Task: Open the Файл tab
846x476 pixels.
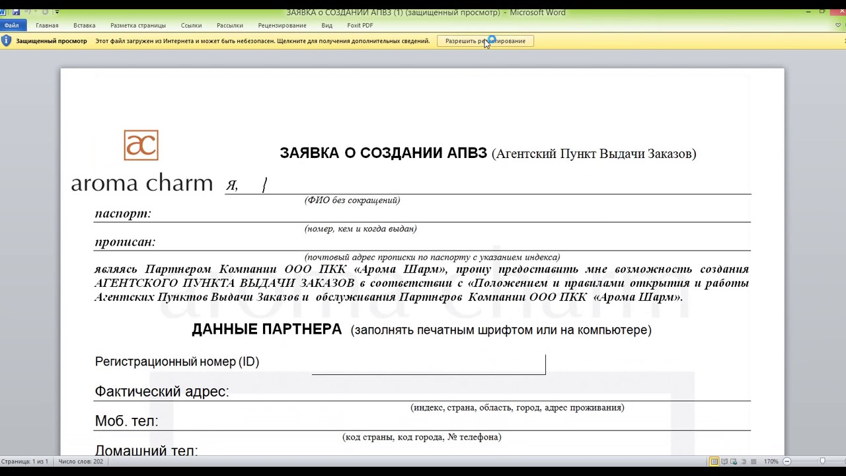Action: pyautogui.click(x=12, y=25)
